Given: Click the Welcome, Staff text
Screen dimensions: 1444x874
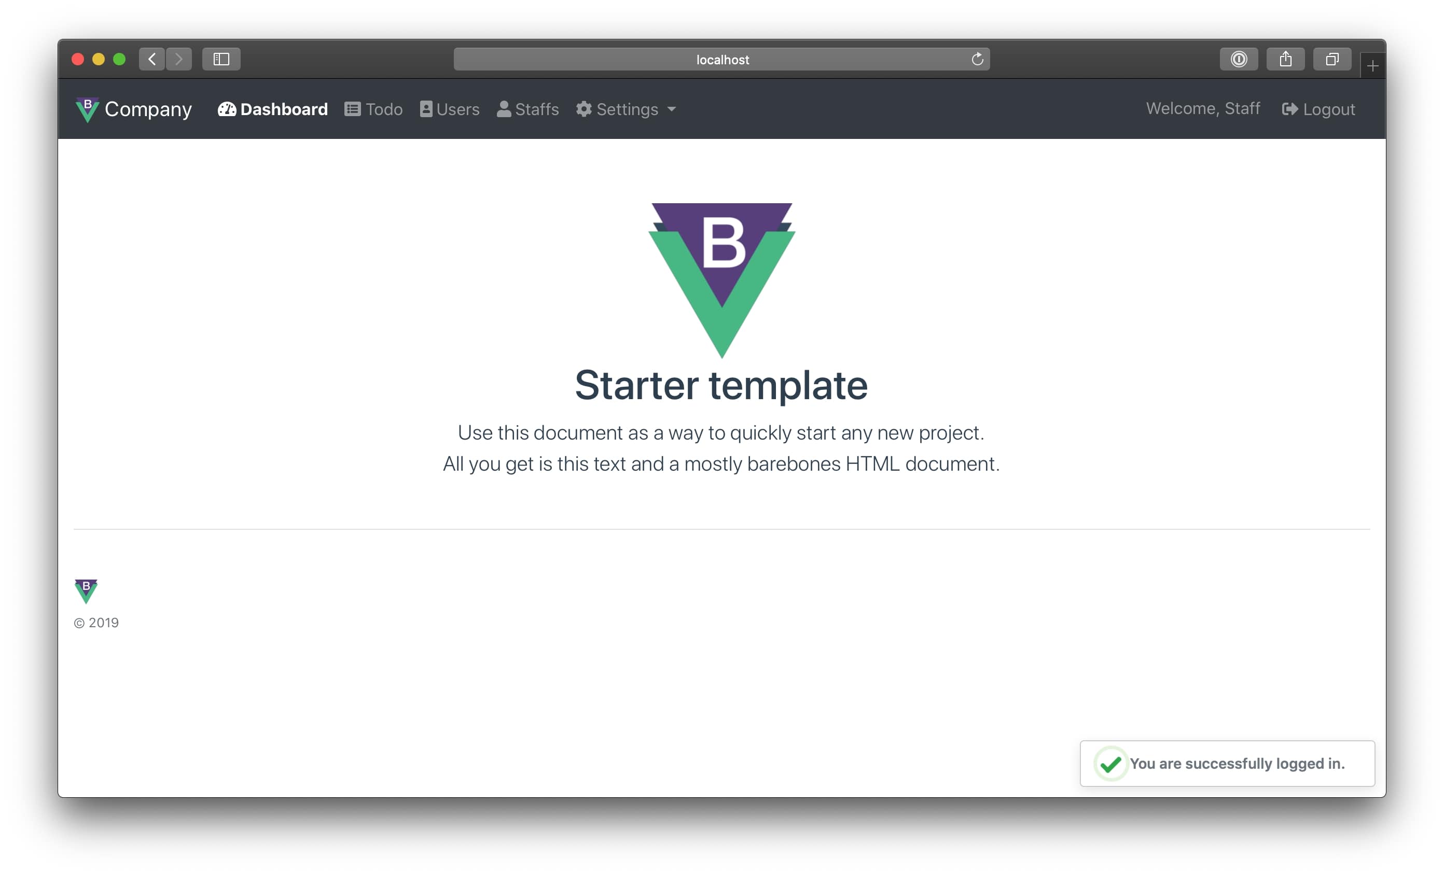Looking at the screenshot, I should (x=1202, y=109).
